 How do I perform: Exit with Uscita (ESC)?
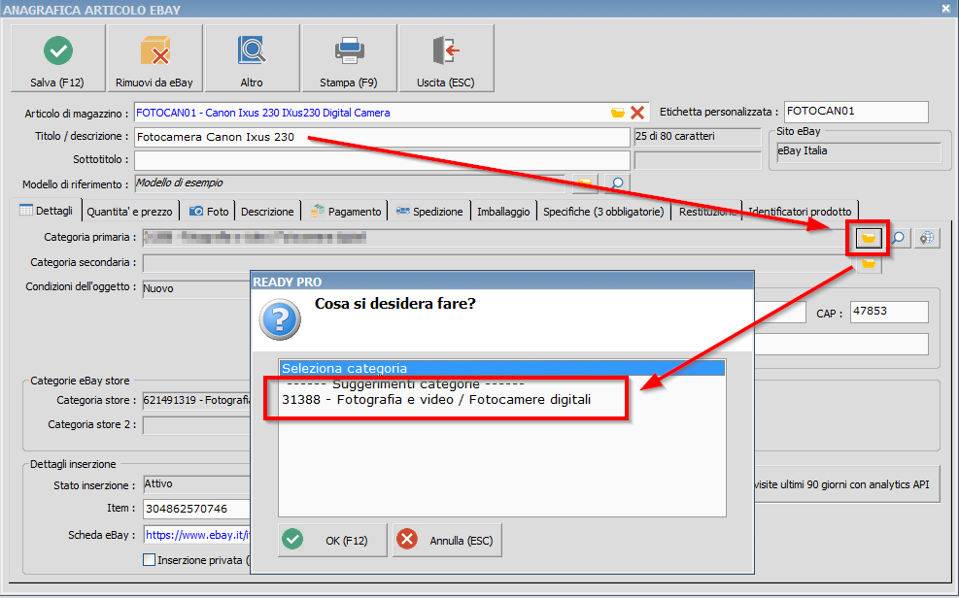[x=446, y=58]
